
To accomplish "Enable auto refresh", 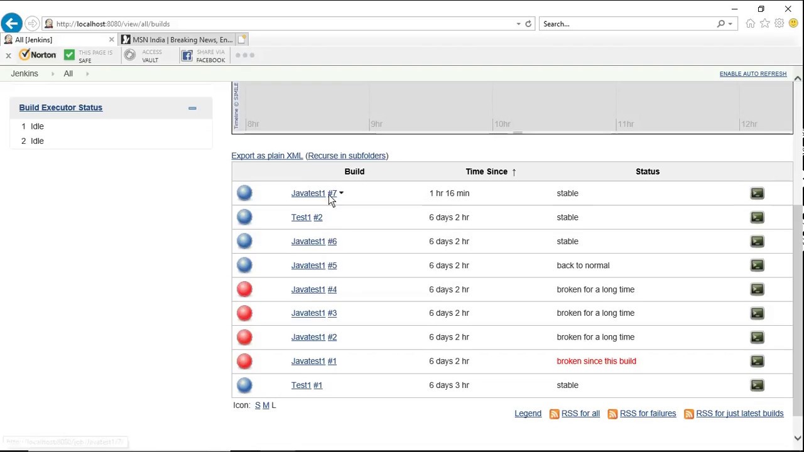I will [x=752, y=74].
